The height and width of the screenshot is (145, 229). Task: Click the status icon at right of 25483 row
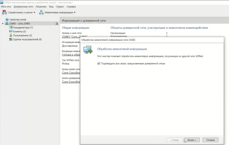(x=57, y=23)
